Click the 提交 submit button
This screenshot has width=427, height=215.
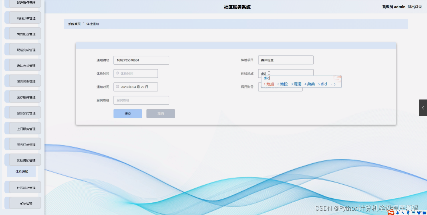pyautogui.click(x=127, y=114)
